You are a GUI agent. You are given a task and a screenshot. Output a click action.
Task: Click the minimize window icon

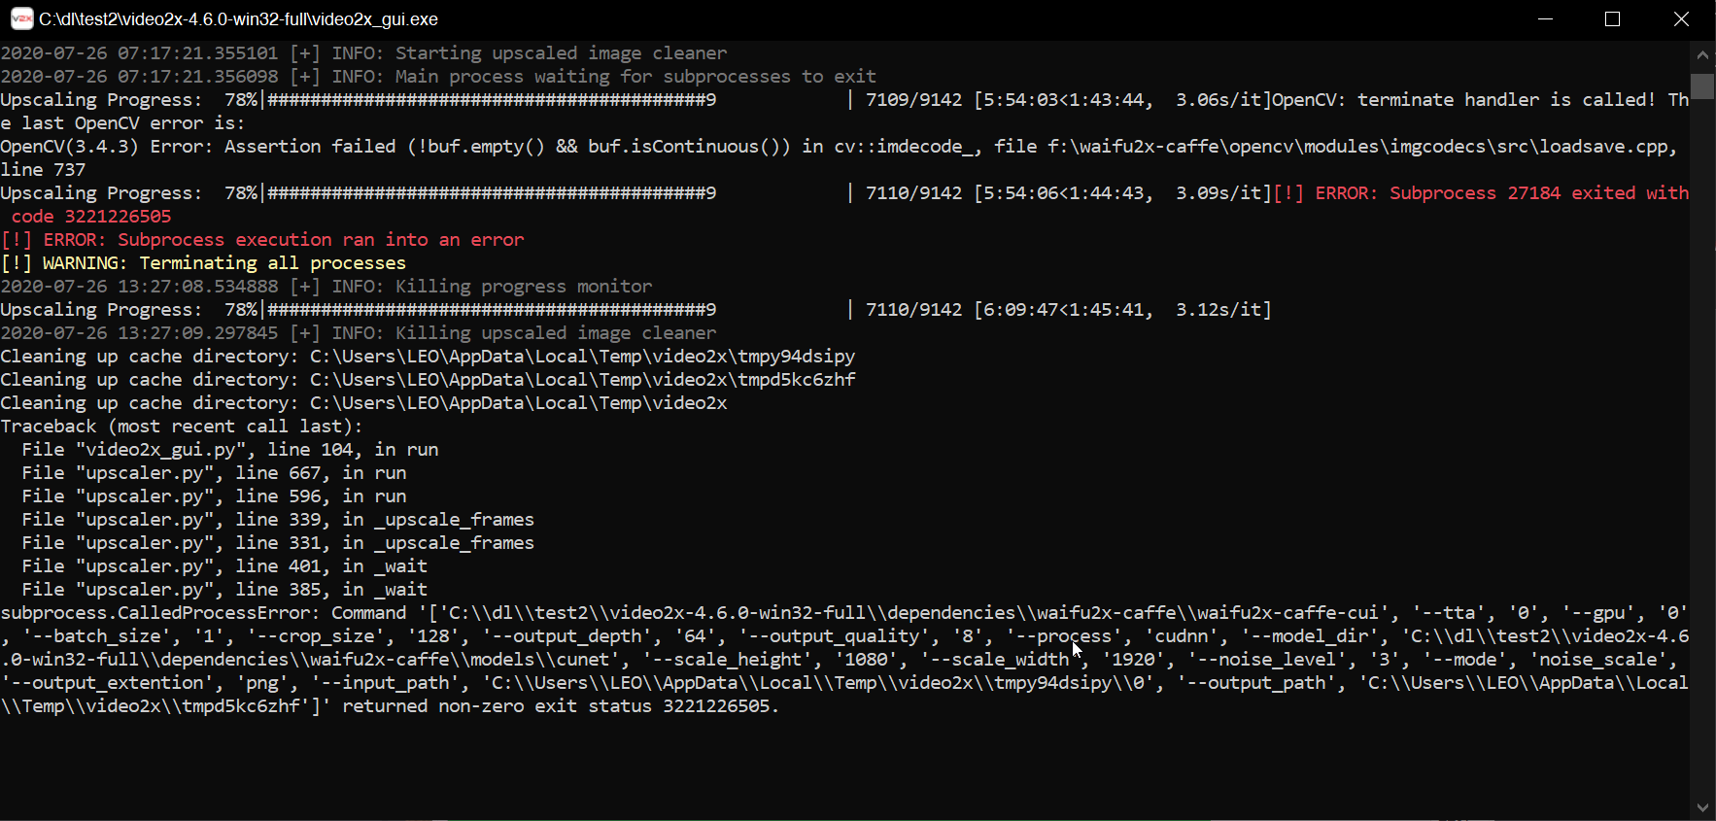(x=1546, y=18)
